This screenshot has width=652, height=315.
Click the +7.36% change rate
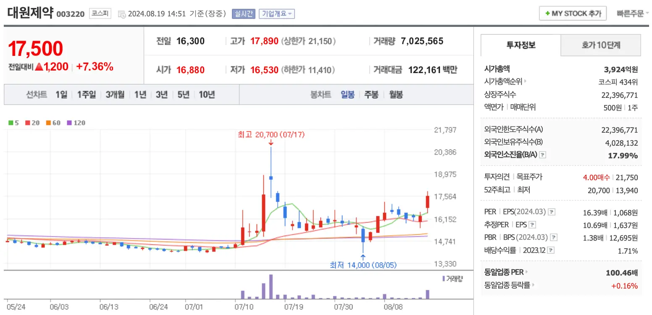(x=95, y=66)
